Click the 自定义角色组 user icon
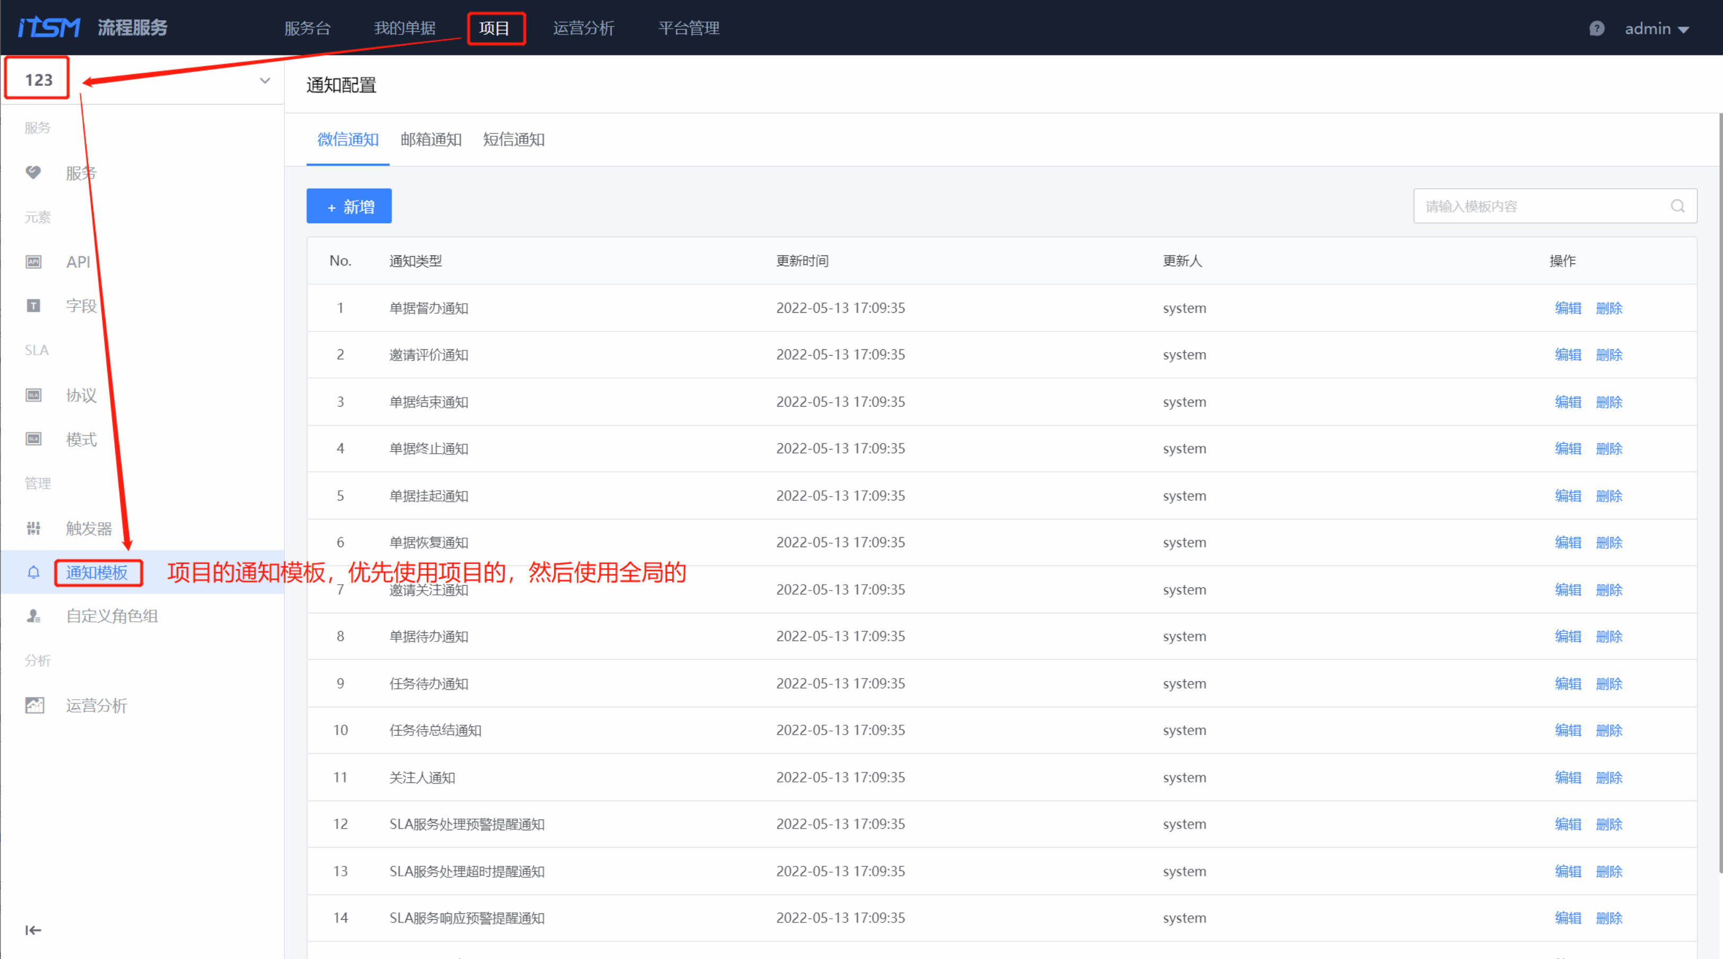 pos(33,616)
